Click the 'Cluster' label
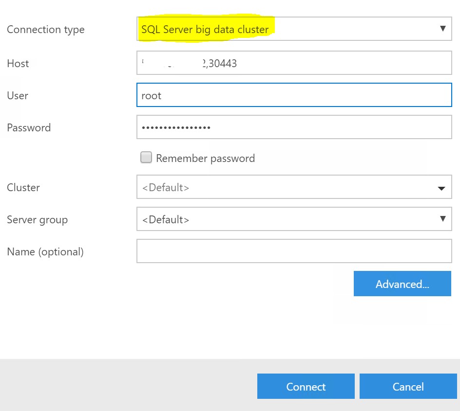 [23, 188]
